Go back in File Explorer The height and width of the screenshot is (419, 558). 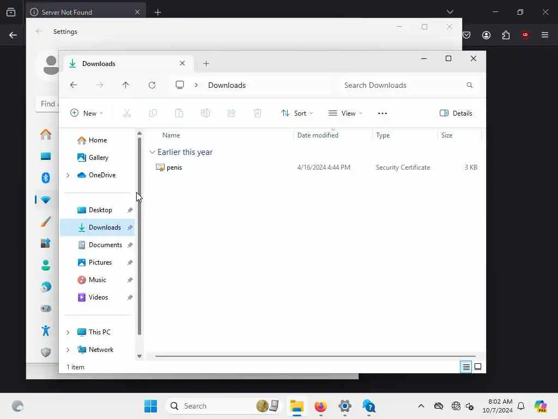[74, 85]
